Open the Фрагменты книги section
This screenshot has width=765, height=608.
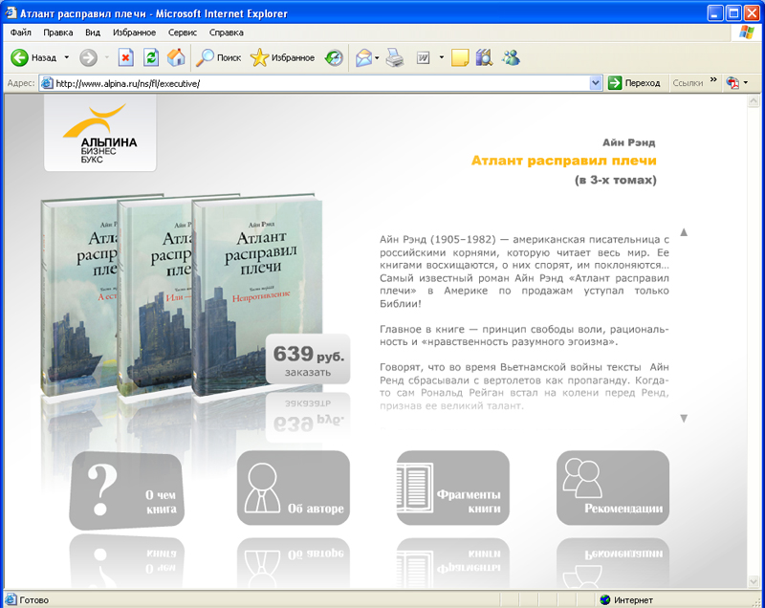point(453,489)
